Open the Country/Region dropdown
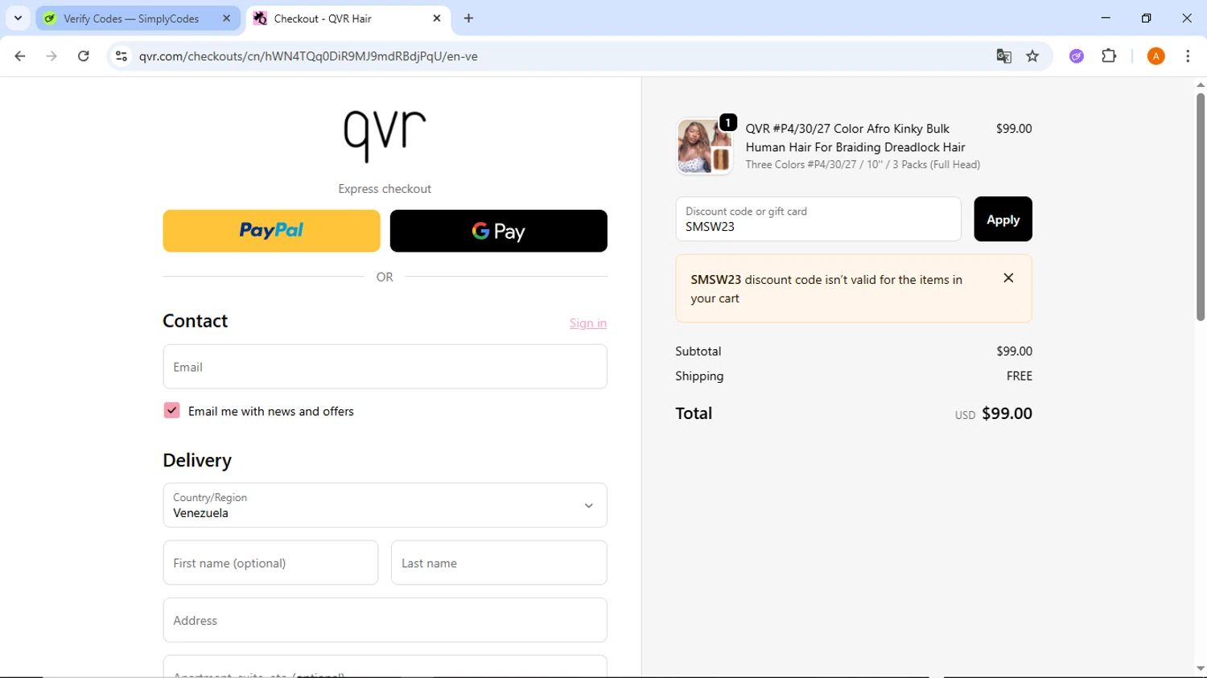Viewport: 1207px width, 678px height. pos(385,505)
